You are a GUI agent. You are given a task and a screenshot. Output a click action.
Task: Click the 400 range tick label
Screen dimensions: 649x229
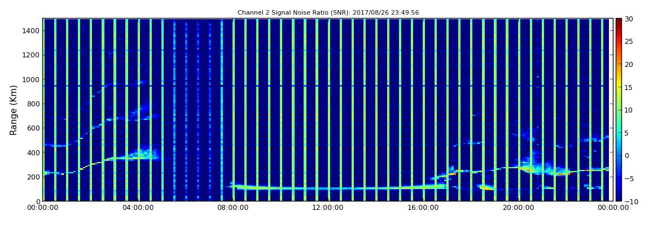[x=32, y=152]
